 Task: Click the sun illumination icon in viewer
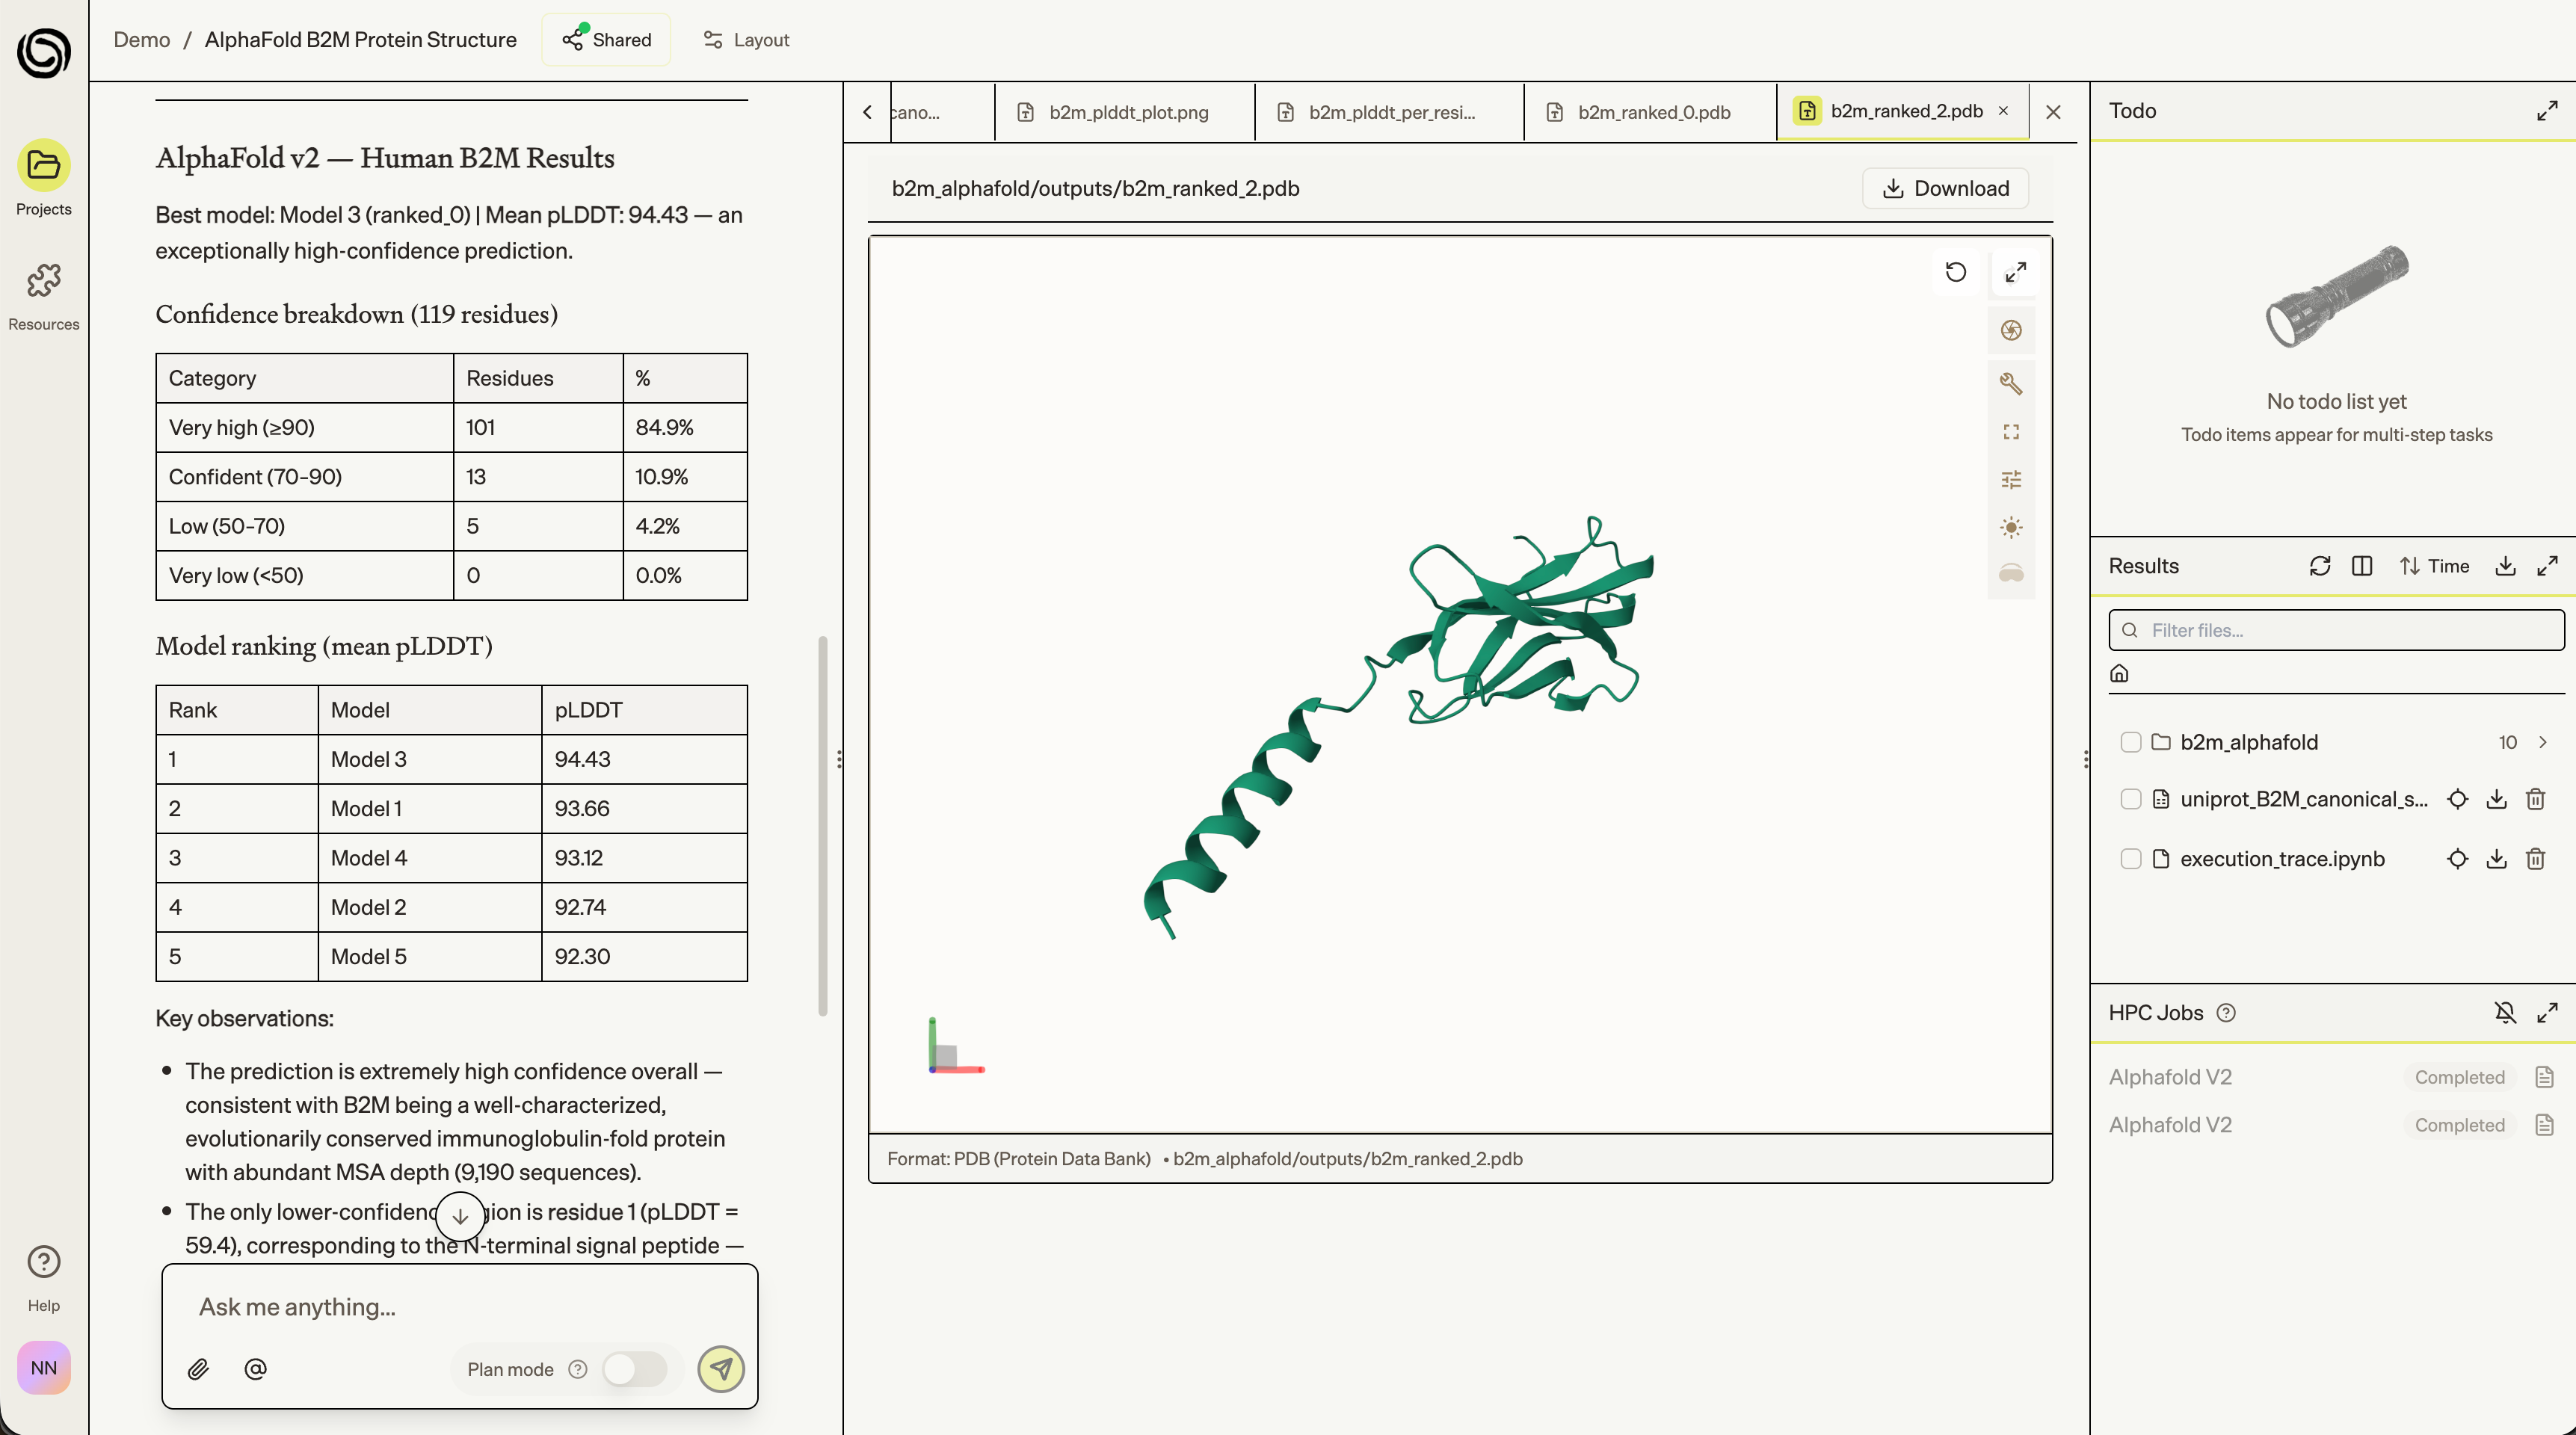2011,527
